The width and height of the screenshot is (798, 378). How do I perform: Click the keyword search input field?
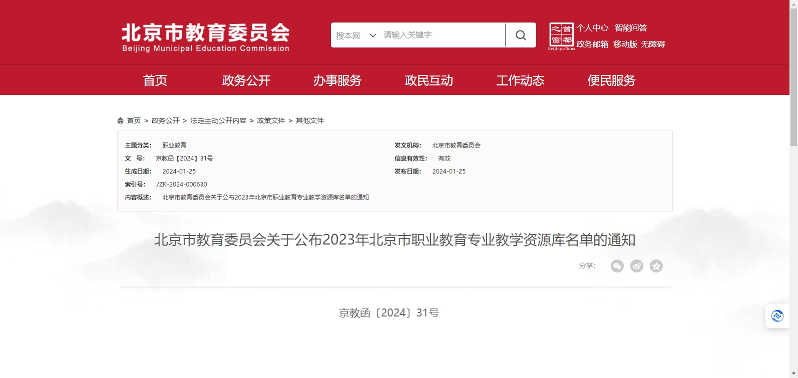[441, 35]
